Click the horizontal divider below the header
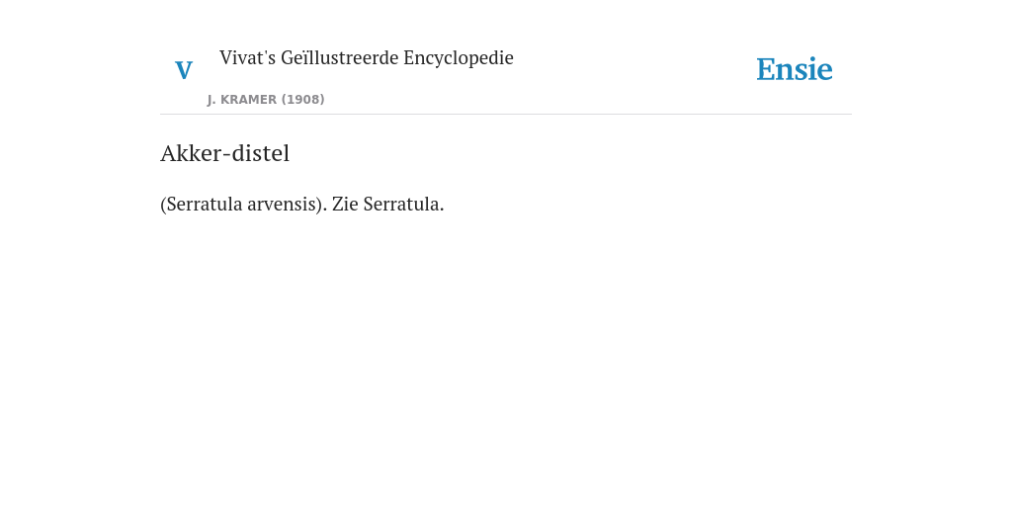The width and height of the screenshot is (1012, 506). (x=506, y=115)
